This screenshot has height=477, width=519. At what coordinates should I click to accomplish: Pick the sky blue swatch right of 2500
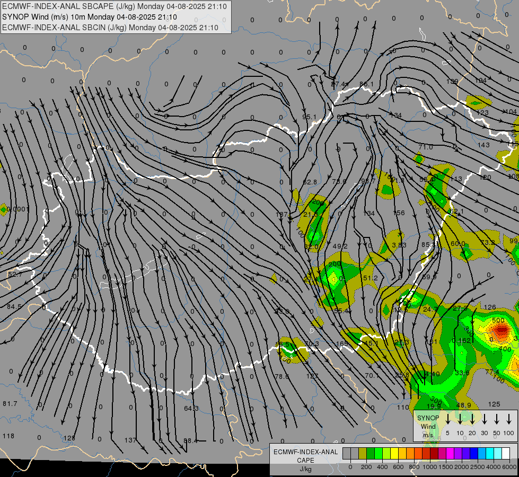click(481, 454)
